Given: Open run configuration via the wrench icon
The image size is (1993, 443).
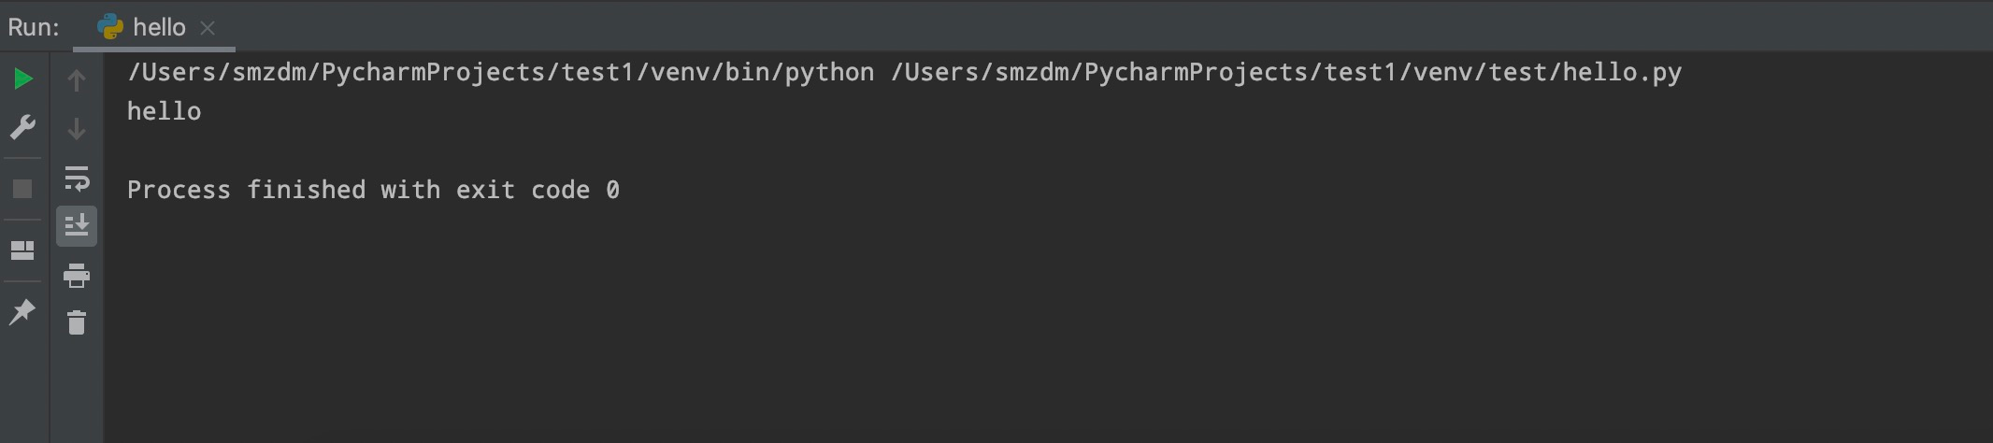Looking at the screenshot, I should [x=23, y=126].
